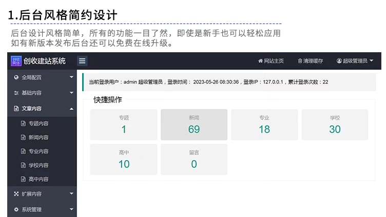Viewport: 386px width, 217px height.
Task: Expand the 全局配置 menu arrow
Action: [71, 77]
